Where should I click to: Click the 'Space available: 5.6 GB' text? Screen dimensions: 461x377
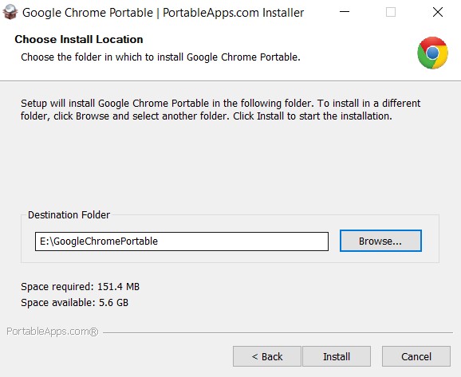[74, 303]
